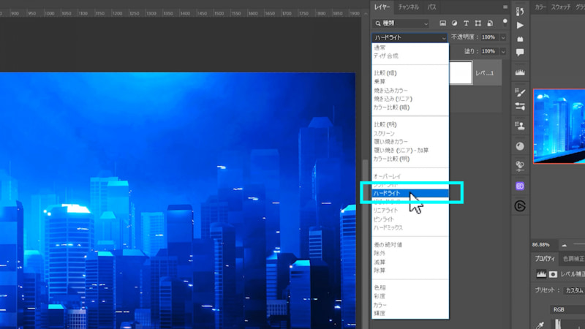The width and height of the screenshot is (585, 329).
Task: Select the レベル補正 layer mask thumbnail
Action: click(461, 72)
